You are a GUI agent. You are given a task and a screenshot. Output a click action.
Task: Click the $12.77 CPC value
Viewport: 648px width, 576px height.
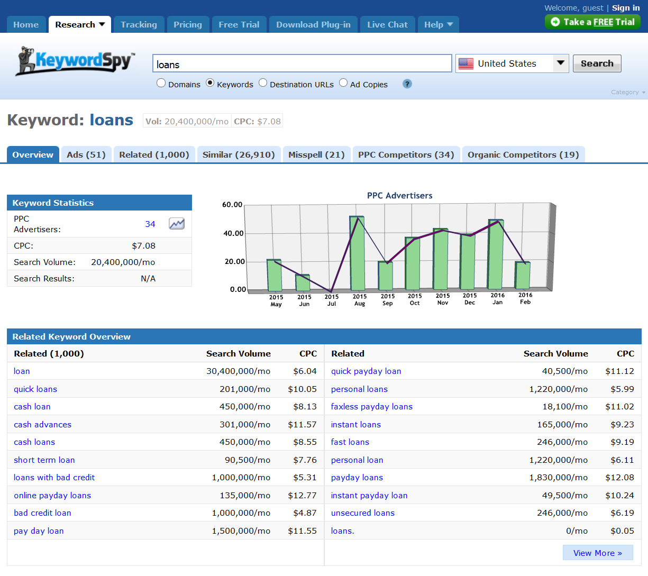click(x=302, y=496)
